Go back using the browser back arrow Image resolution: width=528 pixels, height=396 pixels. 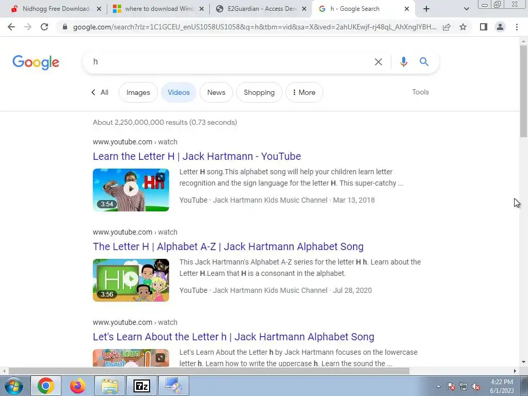point(11,27)
